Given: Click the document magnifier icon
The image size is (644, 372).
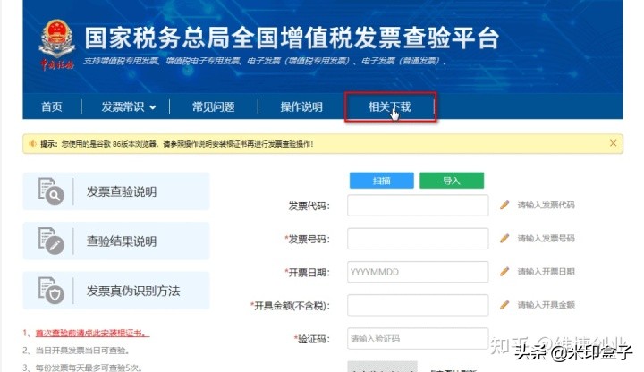Looking at the screenshot, I should click(51, 191).
